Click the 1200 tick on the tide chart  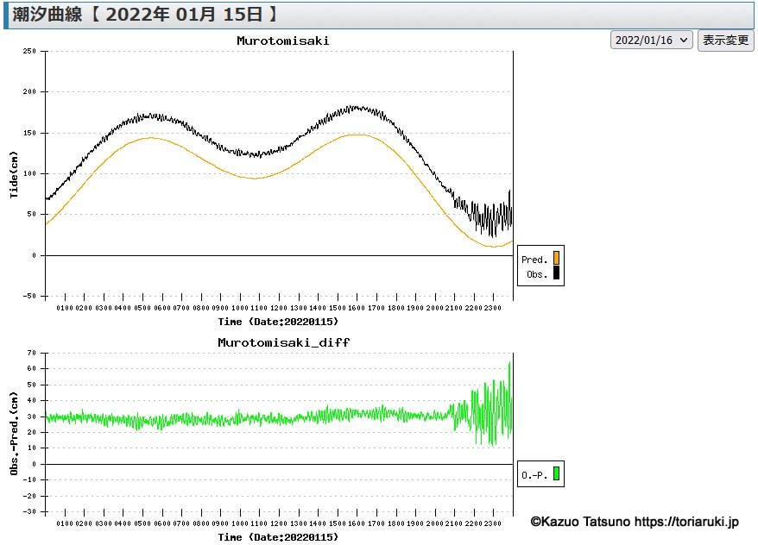[278, 308]
